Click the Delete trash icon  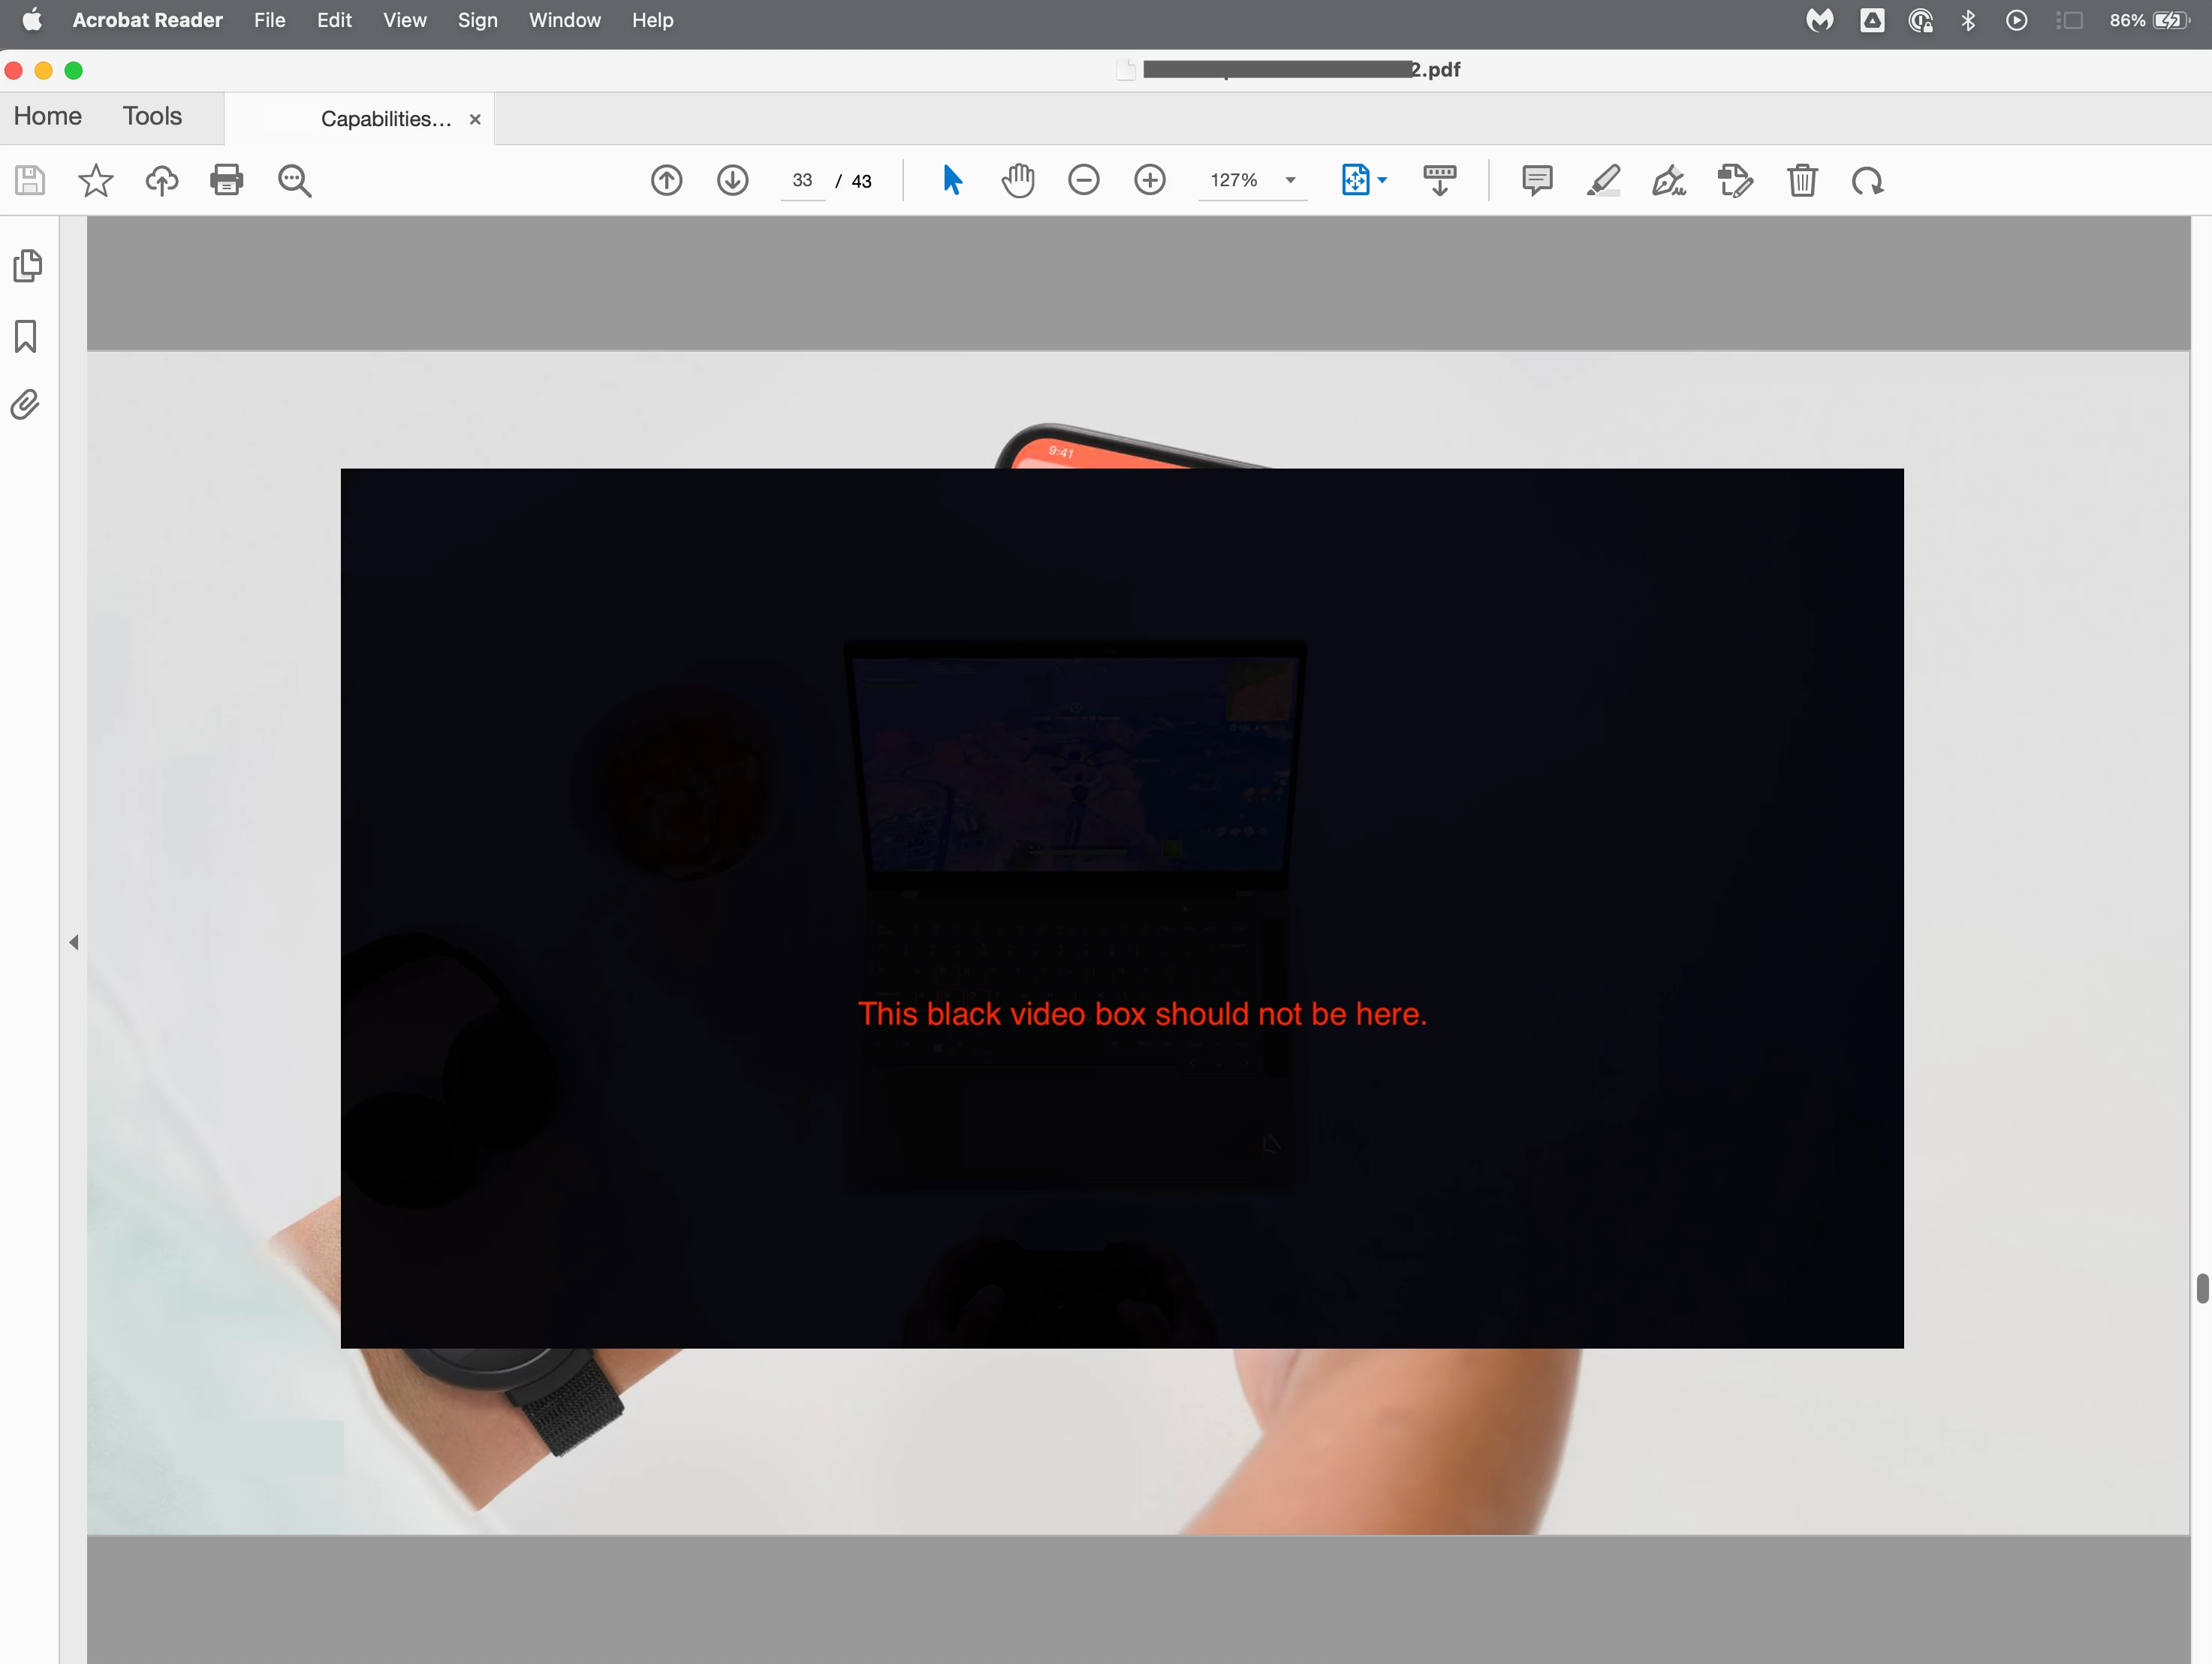coord(1802,180)
